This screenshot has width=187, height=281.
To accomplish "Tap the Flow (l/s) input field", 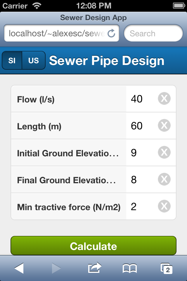I will [142, 99].
